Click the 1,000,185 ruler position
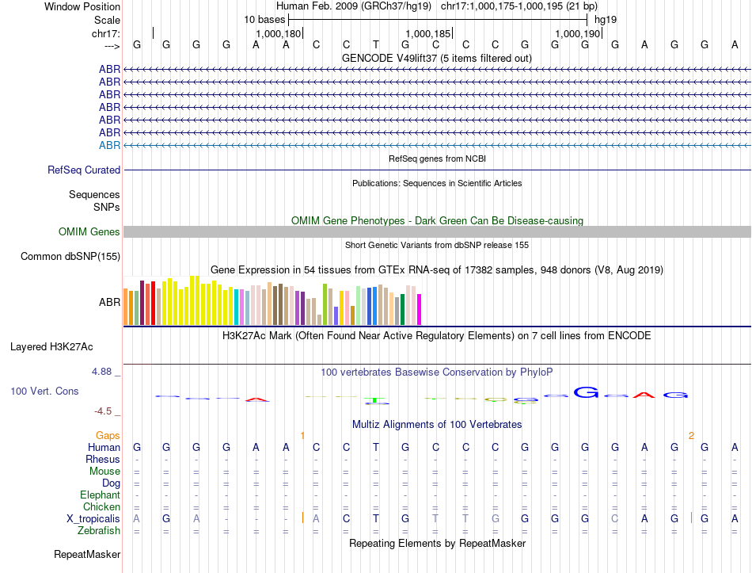 pyautogui.click(x=427, y=33)
